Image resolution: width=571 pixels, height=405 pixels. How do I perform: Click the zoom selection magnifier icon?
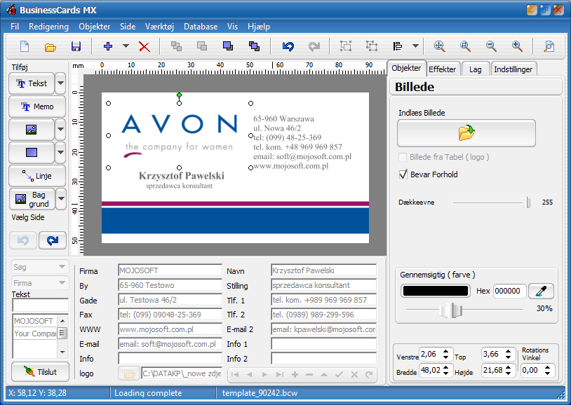pyautogui.click(x=465, y=46)
